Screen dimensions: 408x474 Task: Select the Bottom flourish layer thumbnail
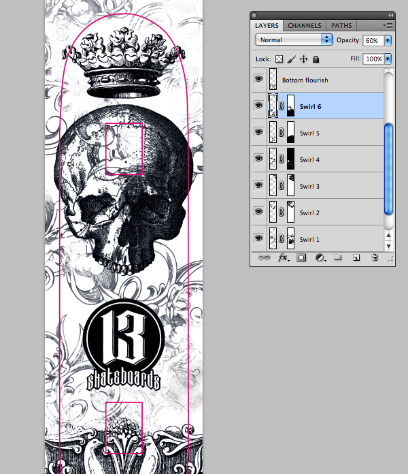pyautogui.click(x=273, y=79)
